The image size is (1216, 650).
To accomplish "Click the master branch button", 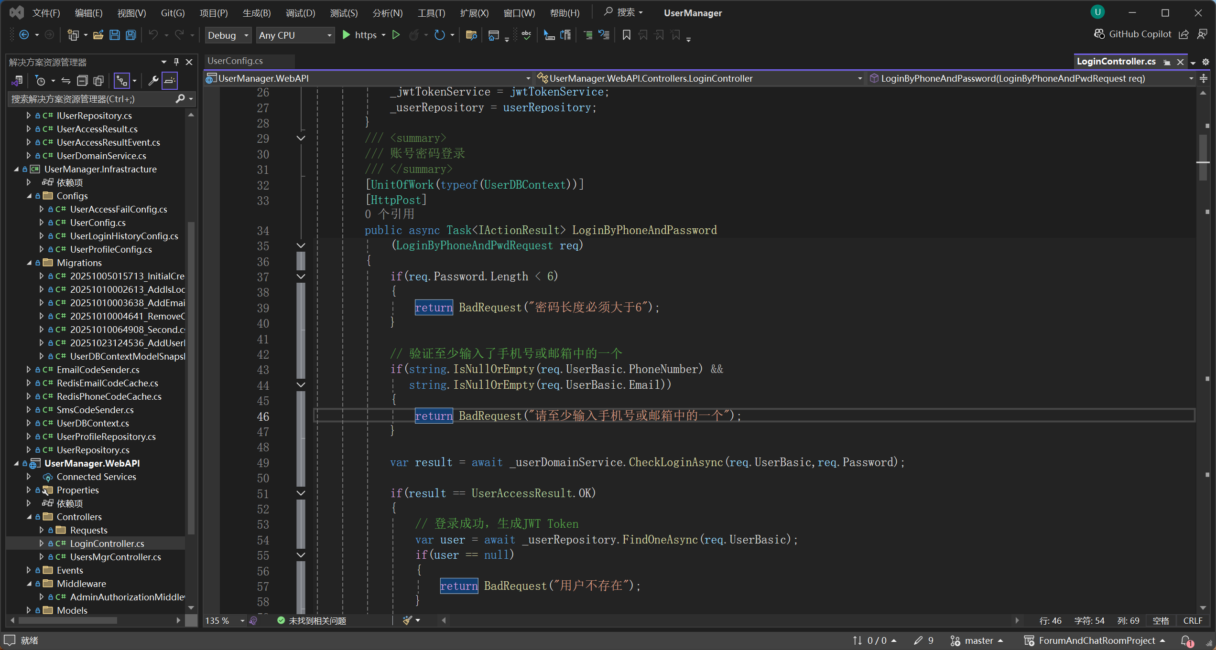I will pyautogui.click(x=977, y=640).
